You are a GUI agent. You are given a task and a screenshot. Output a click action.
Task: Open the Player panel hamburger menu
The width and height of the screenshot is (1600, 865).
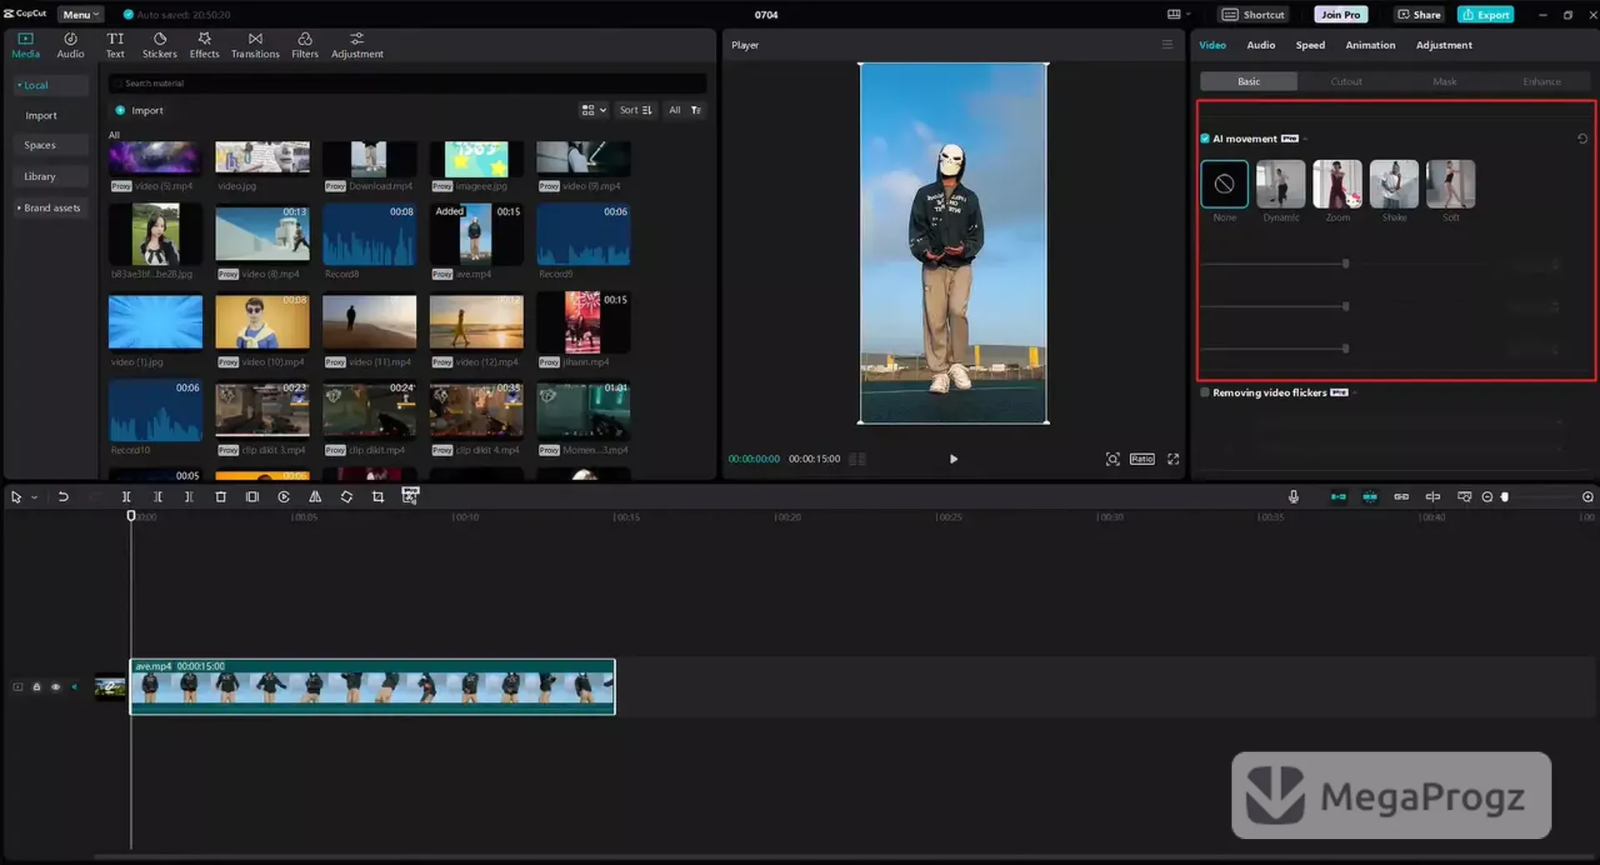click(1167, 45)
